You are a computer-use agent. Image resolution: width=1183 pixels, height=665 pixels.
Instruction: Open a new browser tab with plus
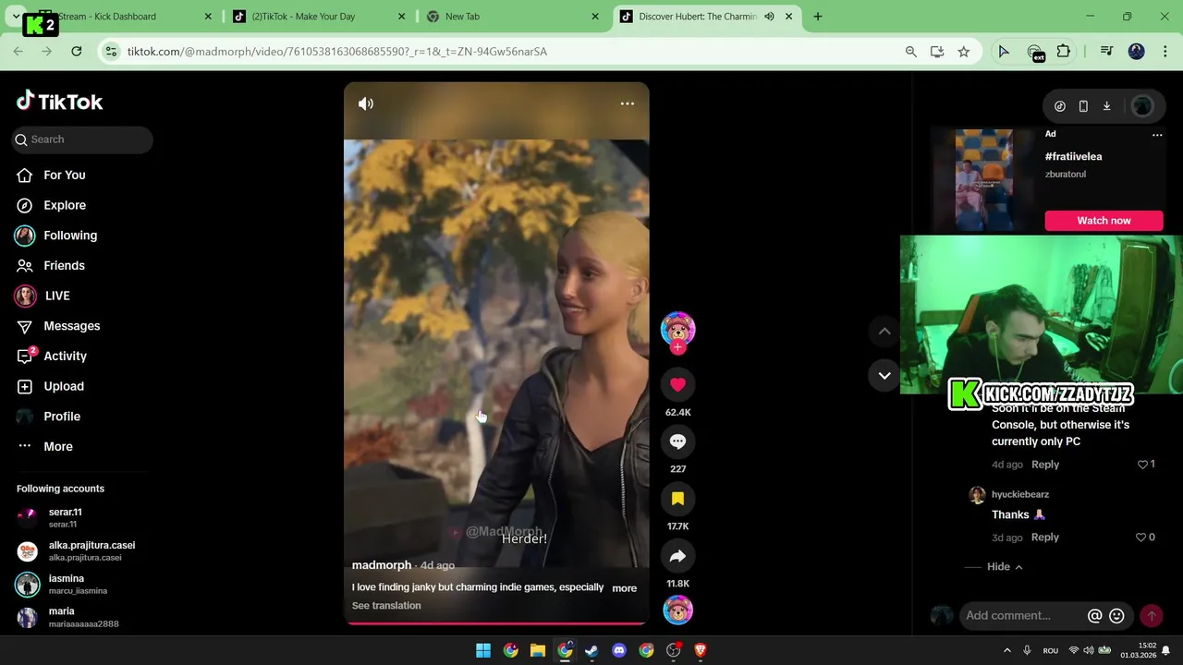point(818,17)
